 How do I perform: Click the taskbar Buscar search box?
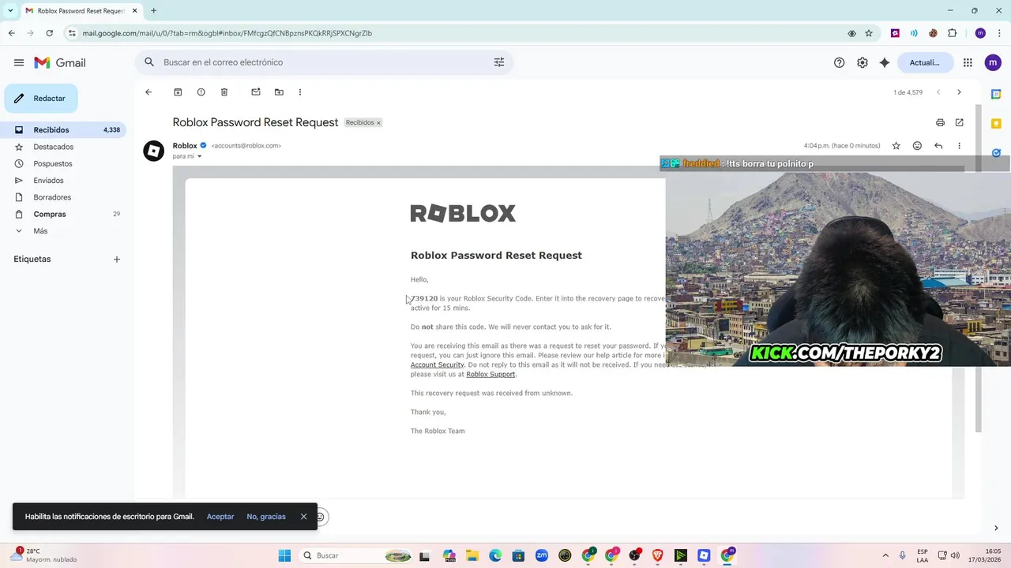coord(355,555)
